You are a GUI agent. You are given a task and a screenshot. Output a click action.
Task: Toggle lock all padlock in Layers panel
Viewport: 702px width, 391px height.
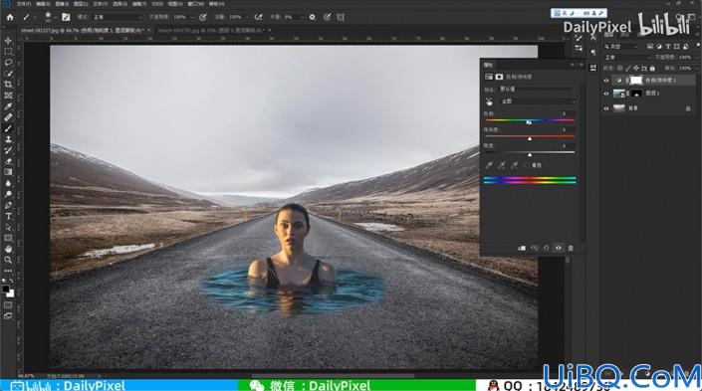pos(652,69)
